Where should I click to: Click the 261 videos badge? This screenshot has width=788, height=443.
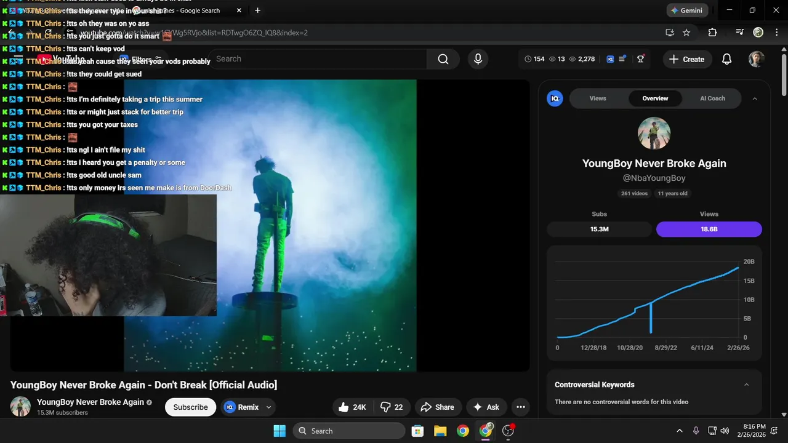click(634, 193)
